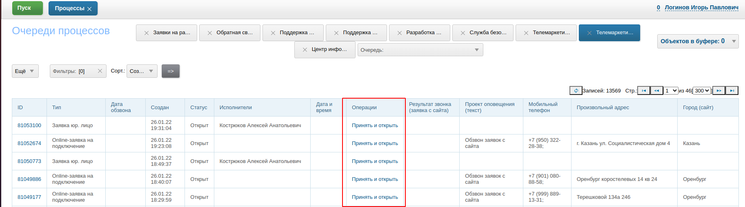
Task: Close the Заявки на ра… queue tab
Action: tap(147, 33)
